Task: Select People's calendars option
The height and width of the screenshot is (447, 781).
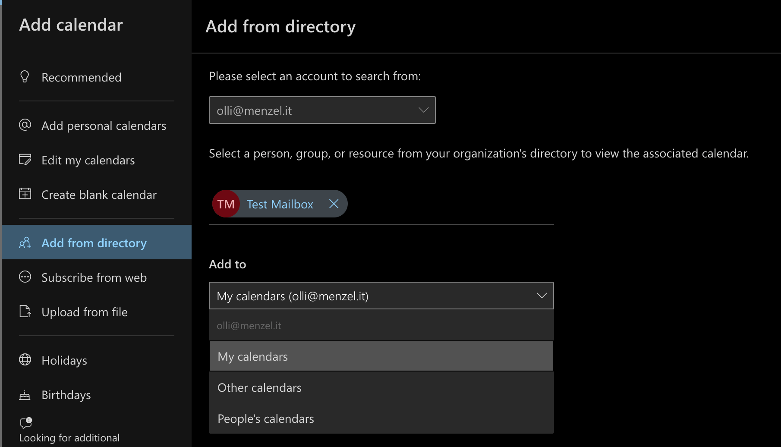Action: tap(381, 419)
